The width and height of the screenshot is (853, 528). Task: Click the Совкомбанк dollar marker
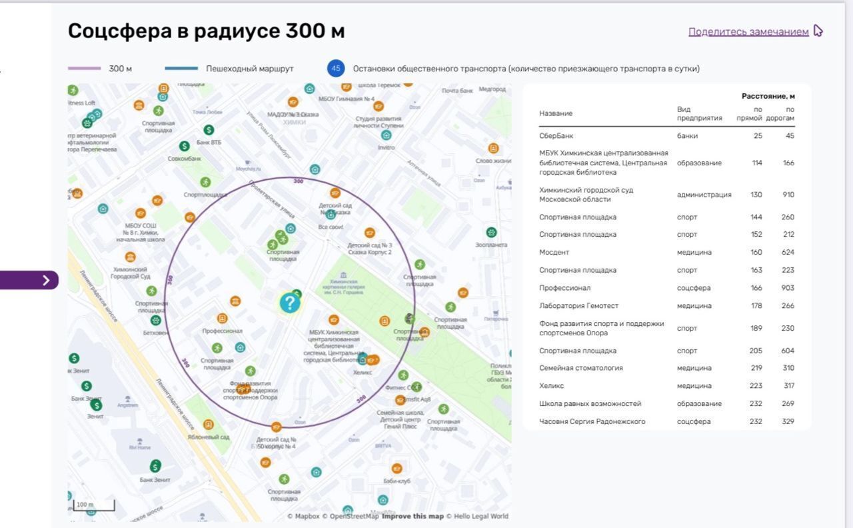(x=185, y=146)
